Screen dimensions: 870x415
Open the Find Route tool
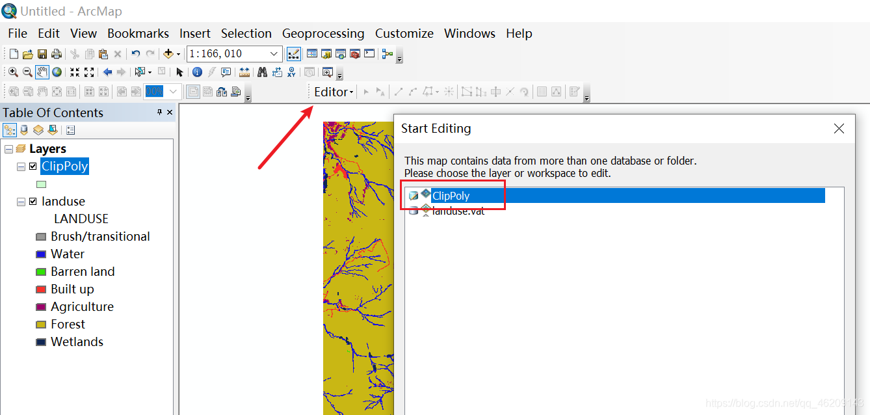[x=277, y=72]
